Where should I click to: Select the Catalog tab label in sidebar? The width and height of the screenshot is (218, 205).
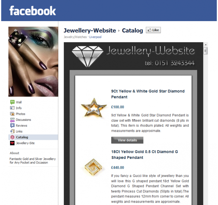click(22, 137)
